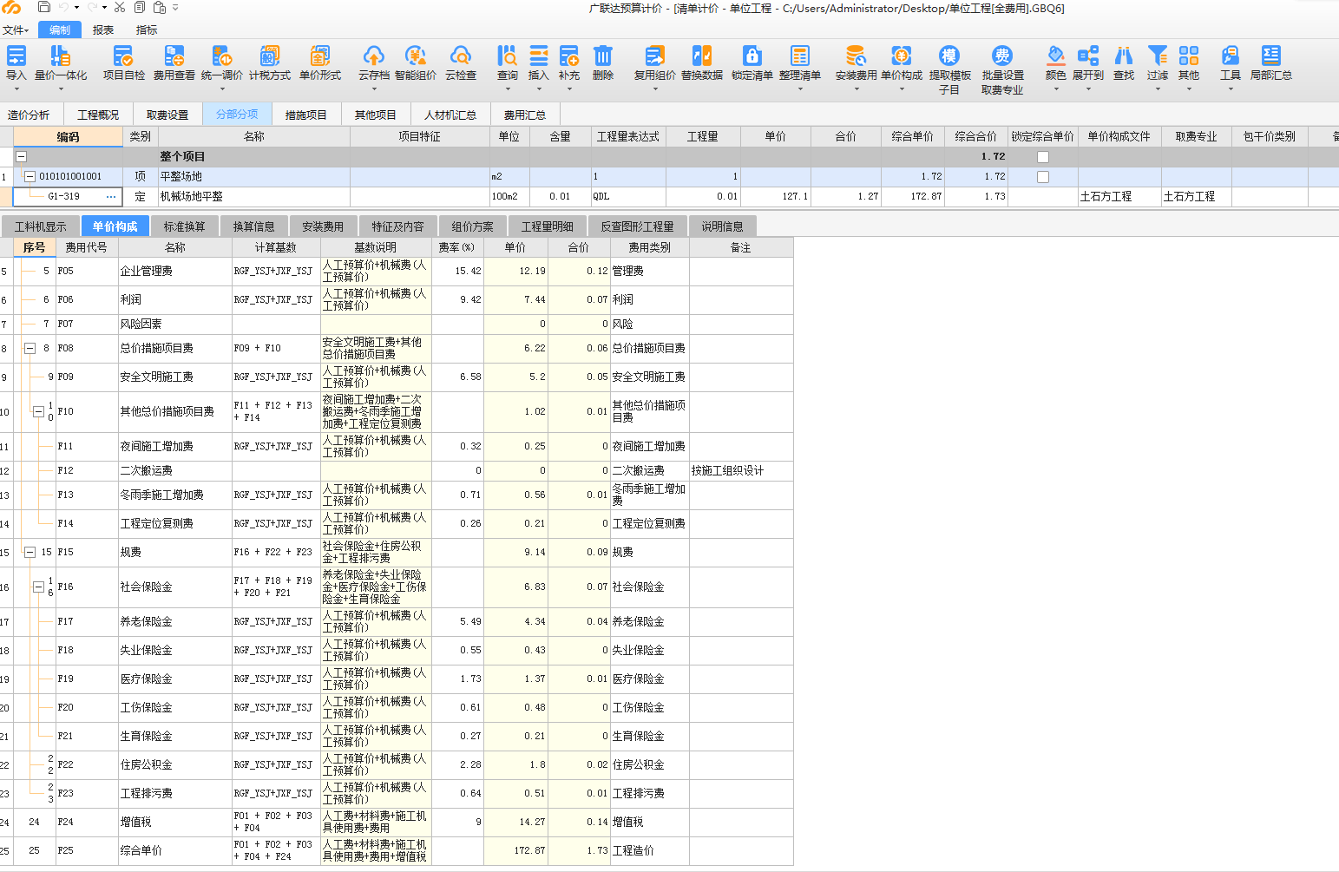The height and width of the screenshot is (872, 1339).
Task: Switch to the 指标 ribbon tab
Action: (147, 30)
